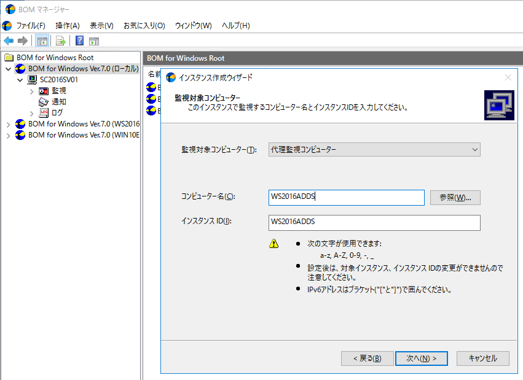Expand the ログ tree node
Image resolution: width=523 pixels, height=380 pixels.
pyautogui.click(x=32, y=113)
